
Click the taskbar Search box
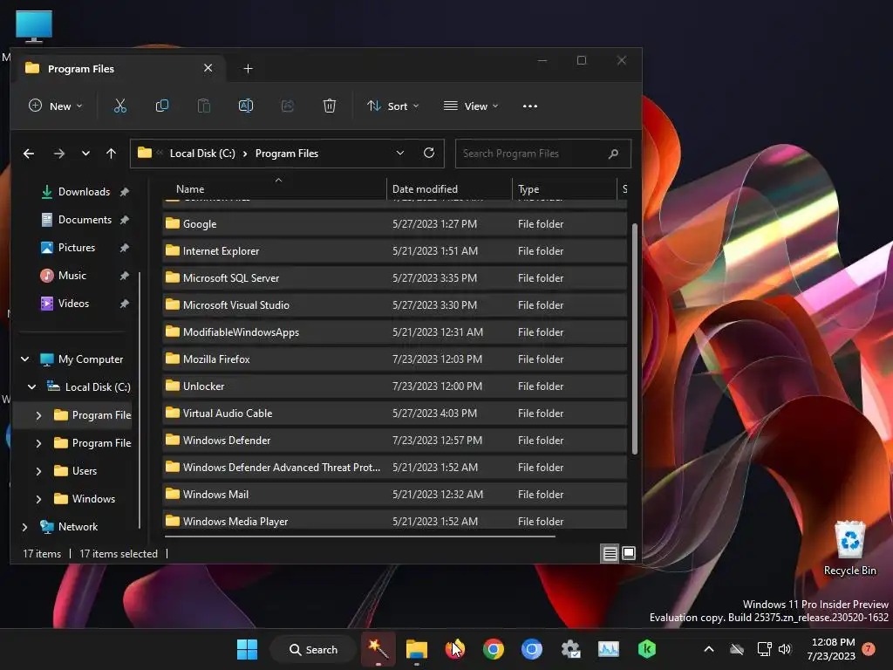(x=313, y=649)
